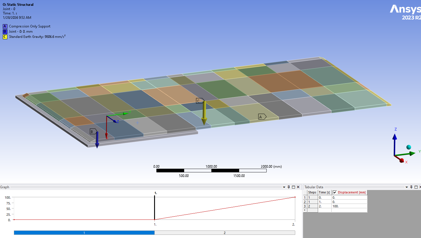This screenshot has height=238, width=421.
Task: Click the Compression Only Support tag A
Action: (261, 117)
